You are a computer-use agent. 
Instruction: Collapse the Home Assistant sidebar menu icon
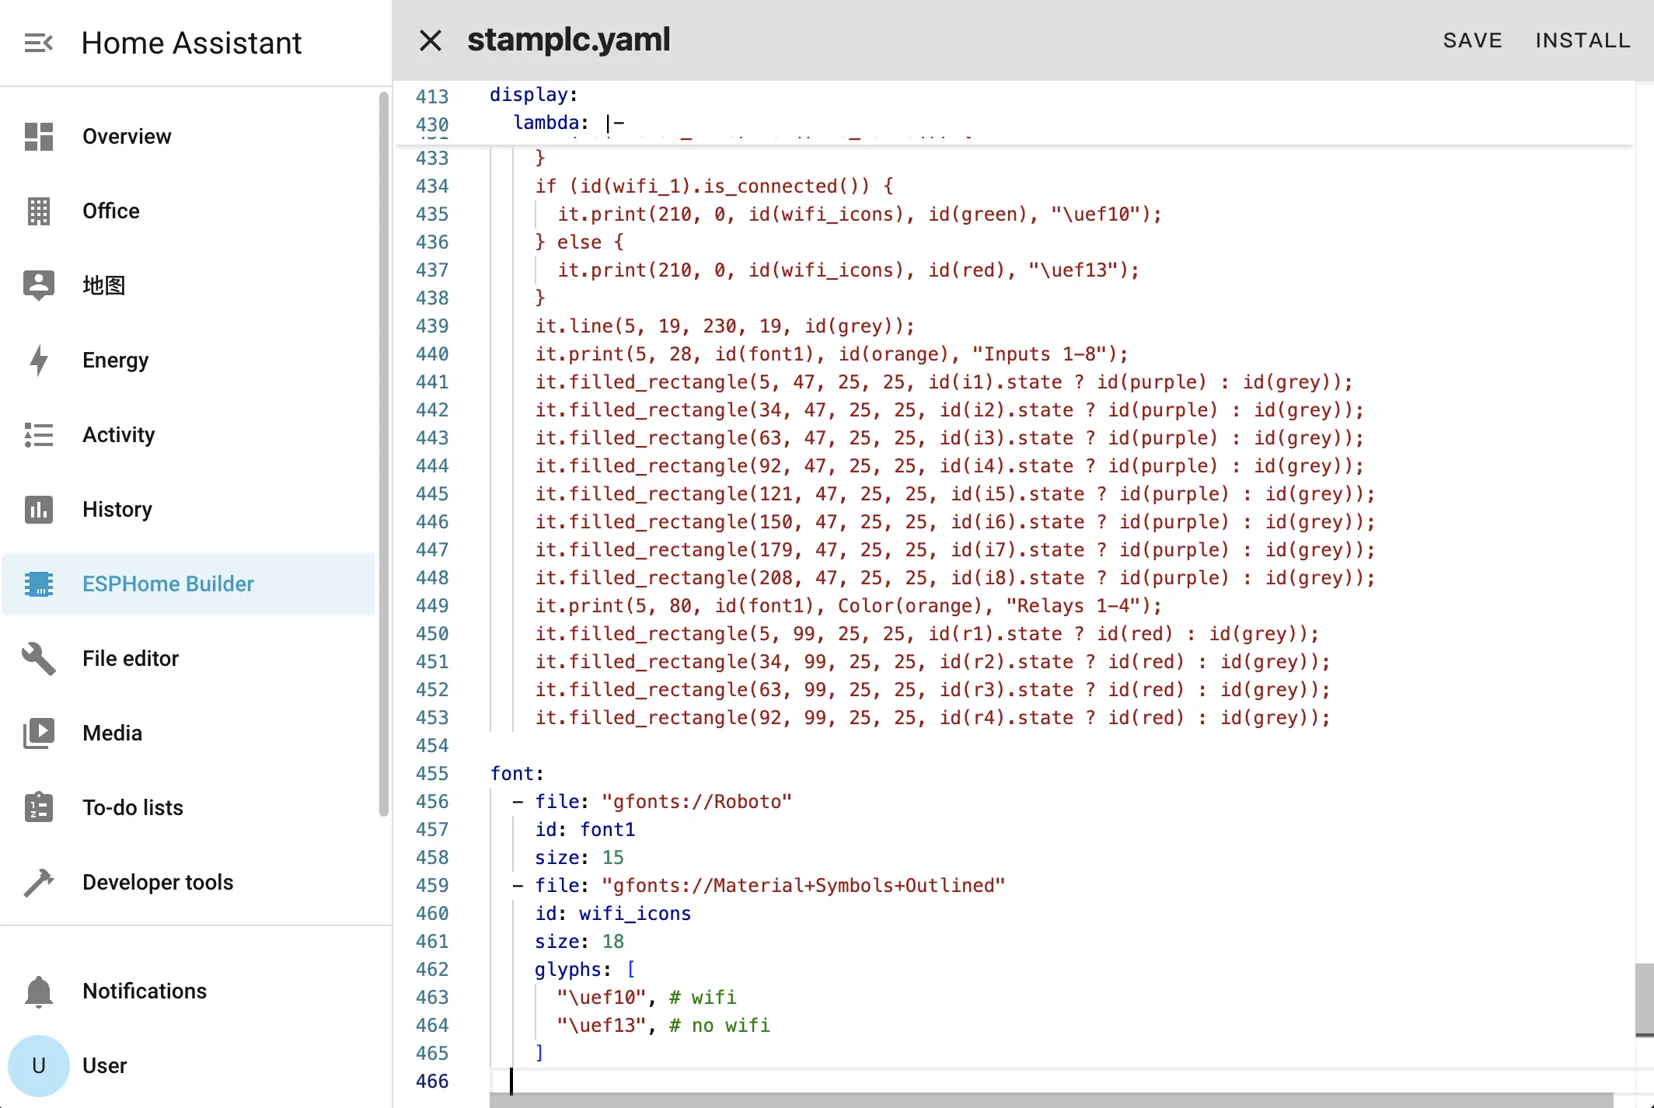tap(38, 43)
